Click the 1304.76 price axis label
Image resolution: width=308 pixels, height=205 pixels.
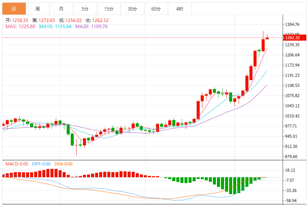click(x=292, y=25)
